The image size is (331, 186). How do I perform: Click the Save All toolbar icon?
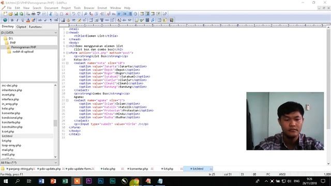[21, 14]
